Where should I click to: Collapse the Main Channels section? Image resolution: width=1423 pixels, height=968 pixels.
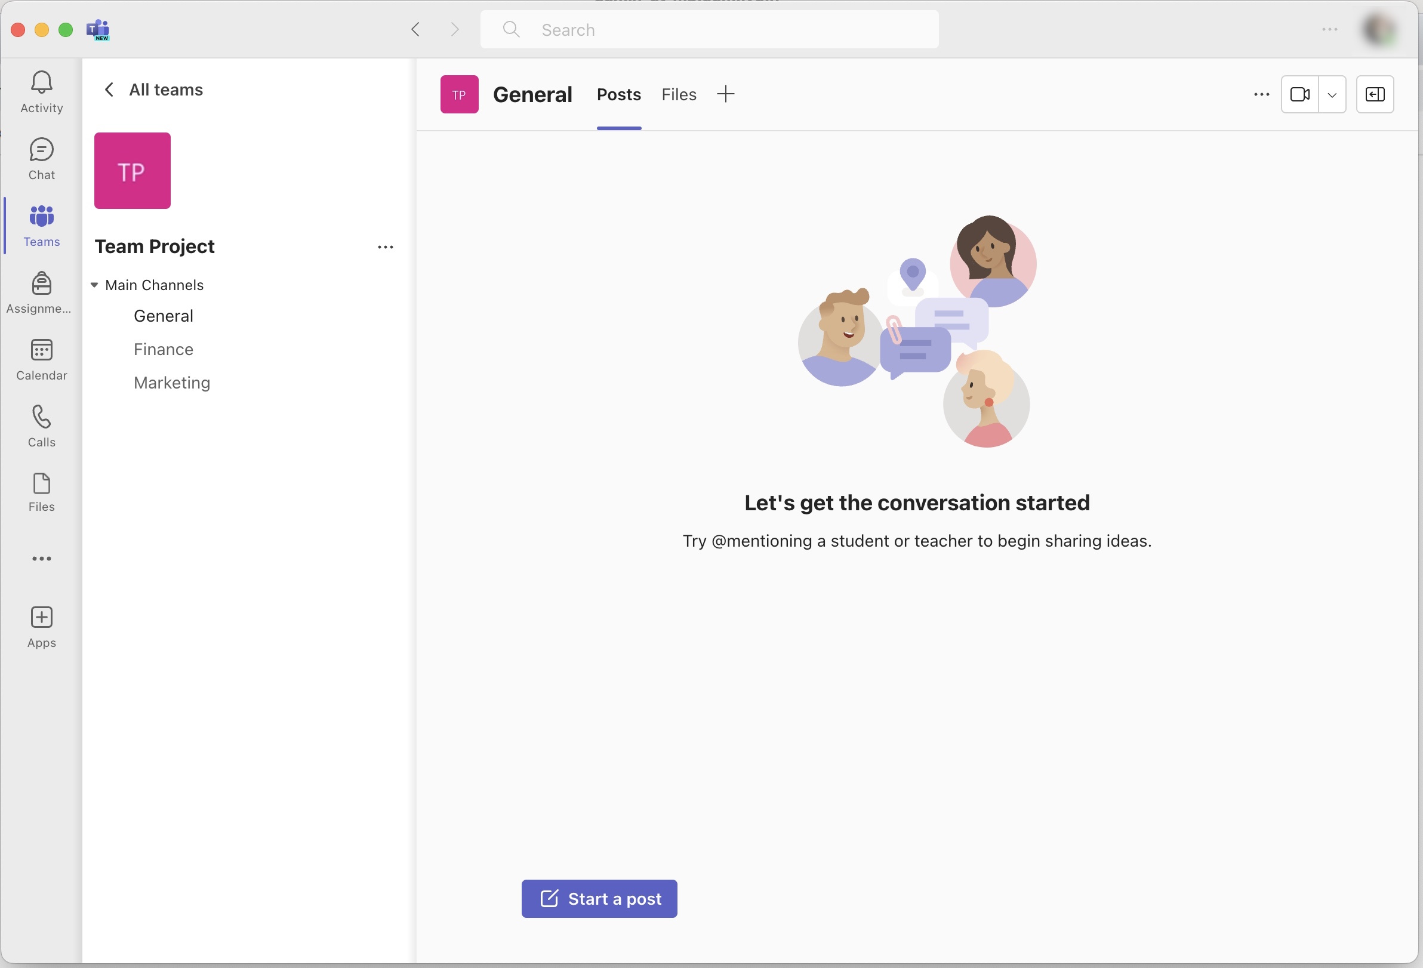click(94, 285)
